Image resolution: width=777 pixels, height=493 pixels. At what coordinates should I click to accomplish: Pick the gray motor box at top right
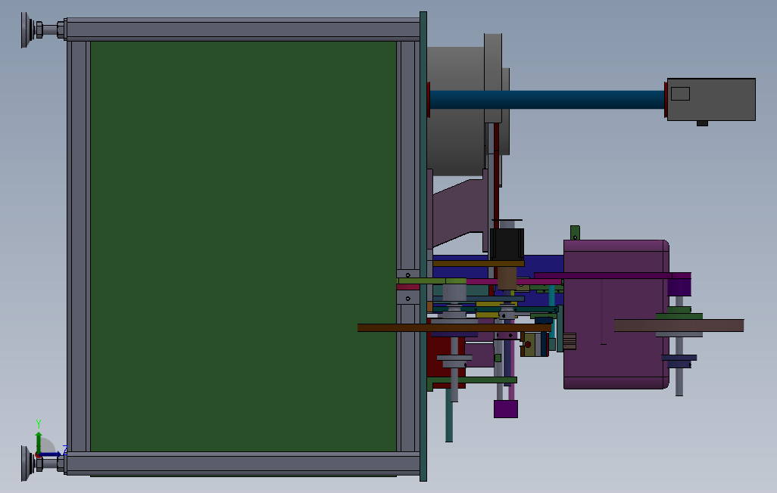(711, 99)
